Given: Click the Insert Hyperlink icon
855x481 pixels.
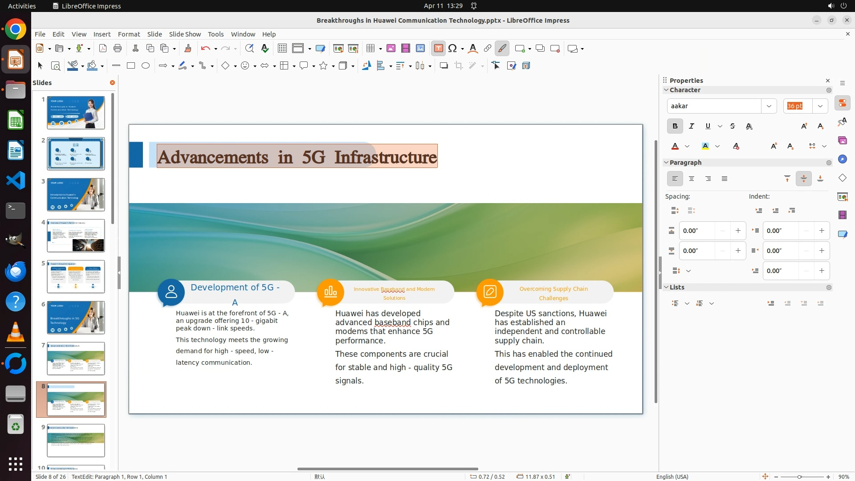Looking at the screenshot, I should click(487, 49).
